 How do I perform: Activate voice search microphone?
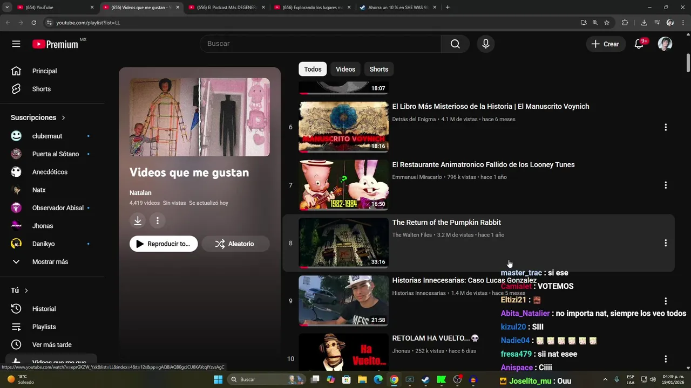[x=486, y=44]
